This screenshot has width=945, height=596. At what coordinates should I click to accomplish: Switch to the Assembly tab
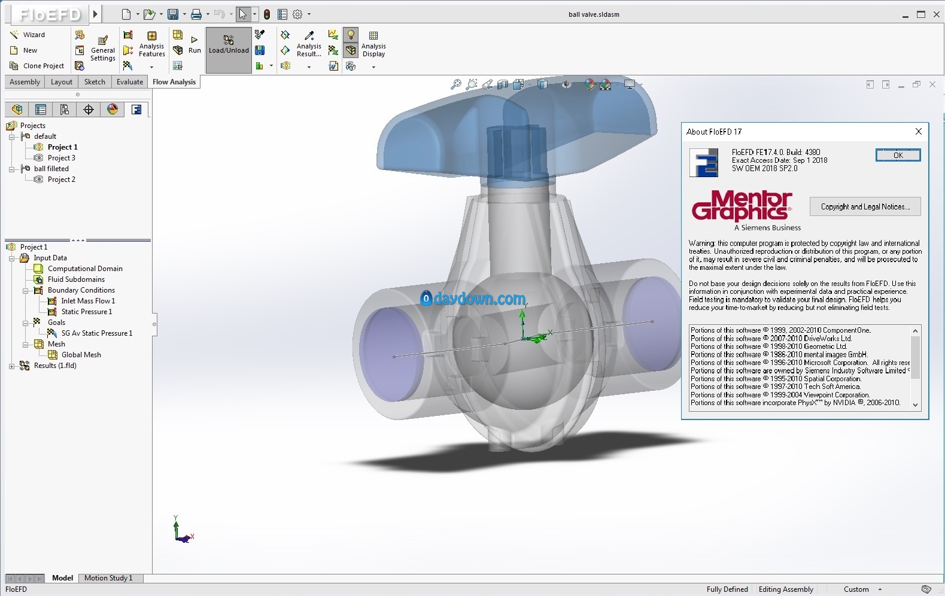tap(25, 82)
